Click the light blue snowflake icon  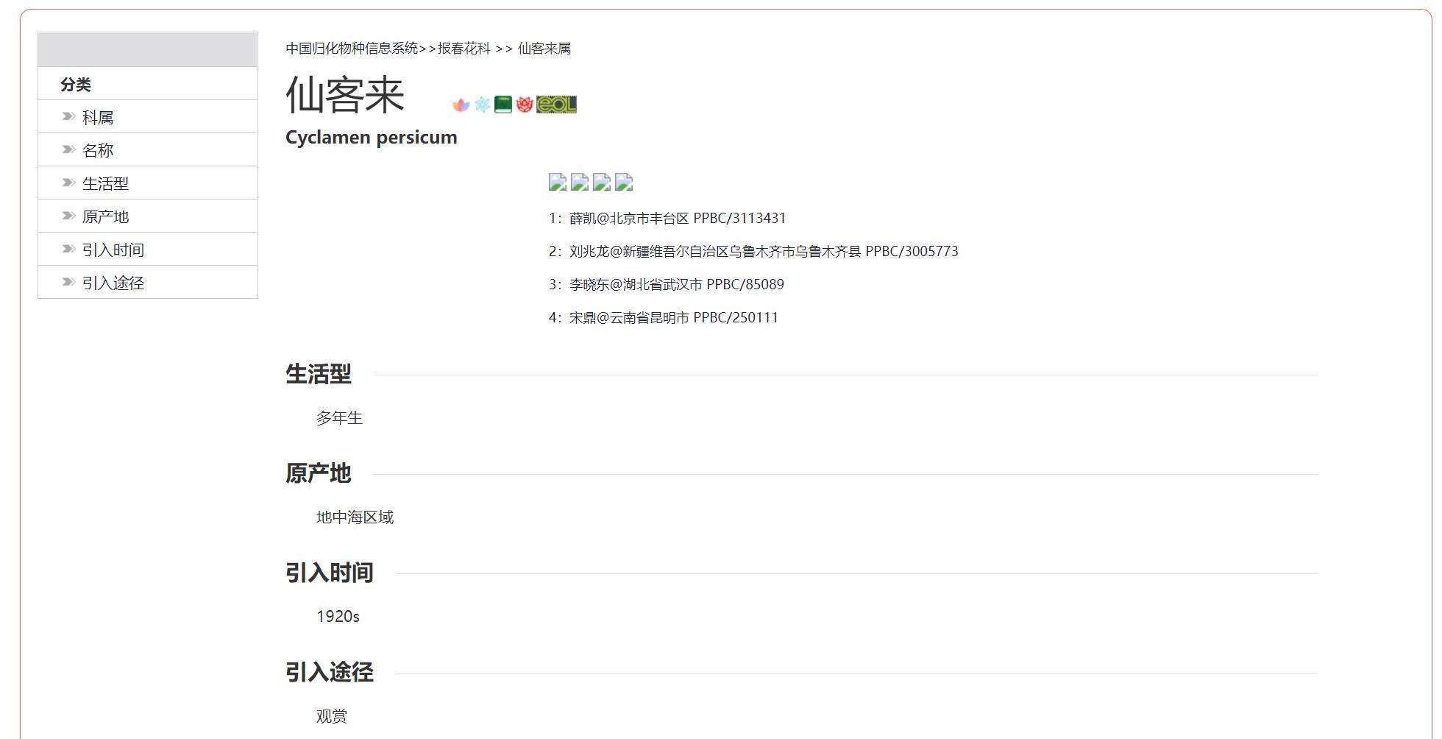(482, 105)
